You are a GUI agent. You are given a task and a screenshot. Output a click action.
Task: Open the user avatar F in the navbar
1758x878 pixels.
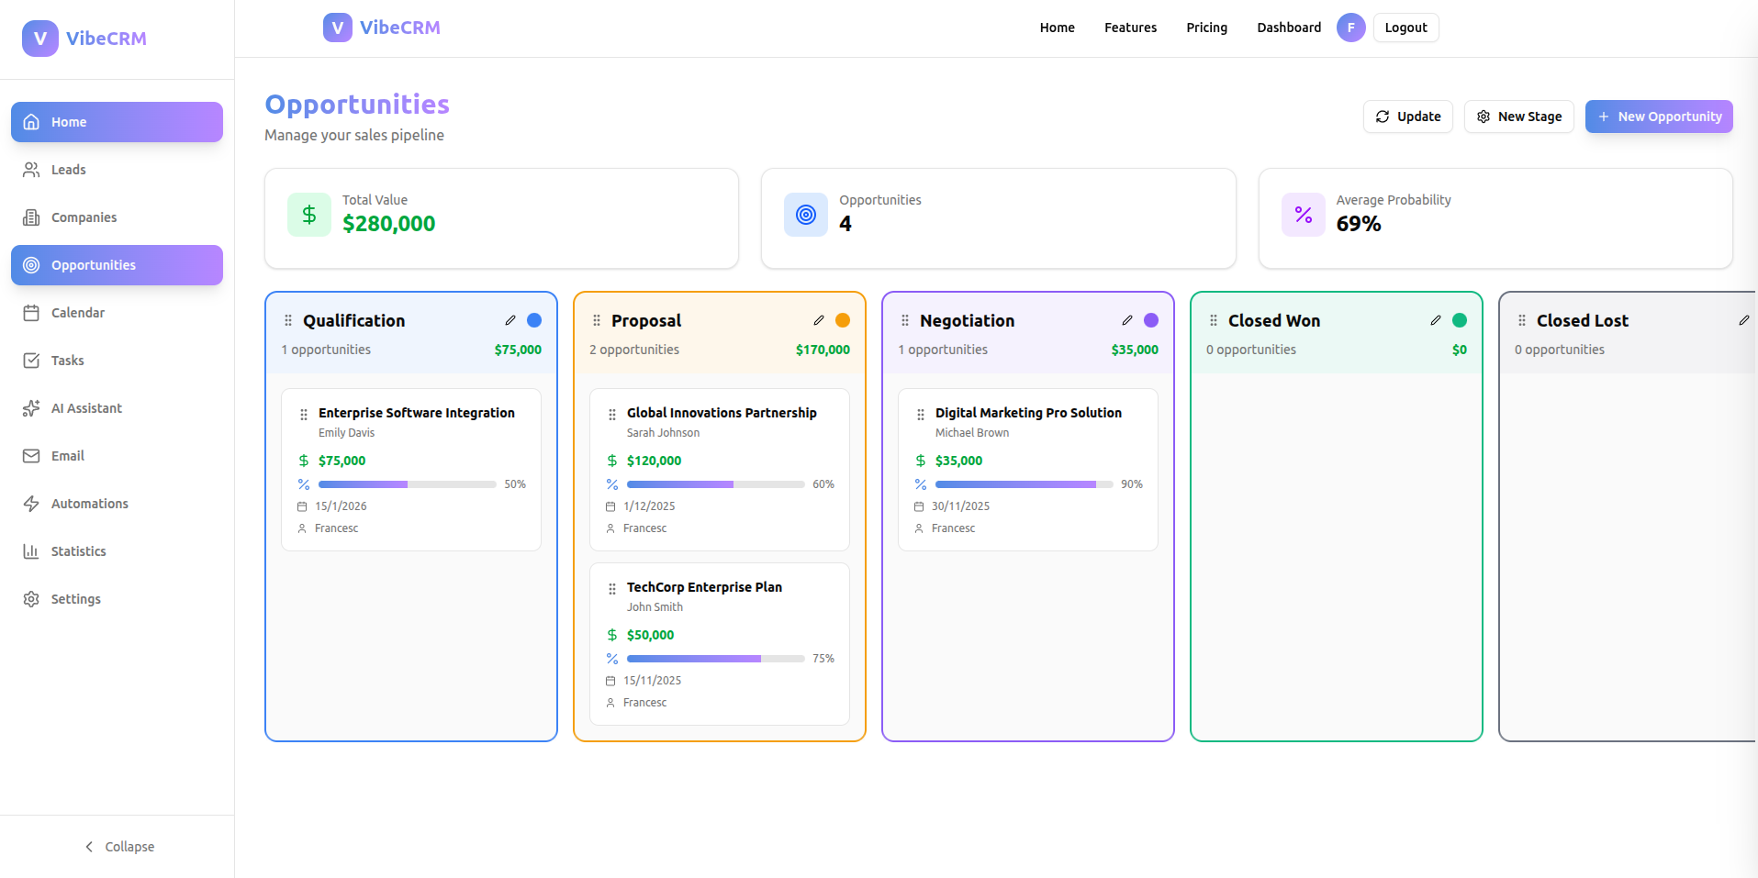pyautogui.click(x=1350, y=28)
